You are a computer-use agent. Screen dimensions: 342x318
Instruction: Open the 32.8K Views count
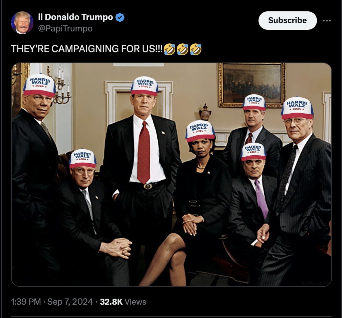(x=123, y=302)
